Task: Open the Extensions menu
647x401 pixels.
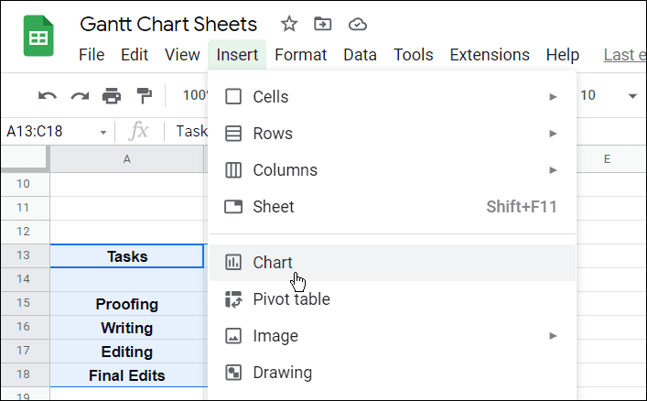Action: click(x=490, y=55)
